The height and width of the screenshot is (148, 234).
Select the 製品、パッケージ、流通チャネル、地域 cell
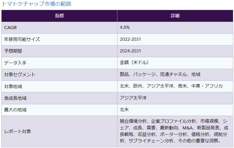click(x=160, y=74)
